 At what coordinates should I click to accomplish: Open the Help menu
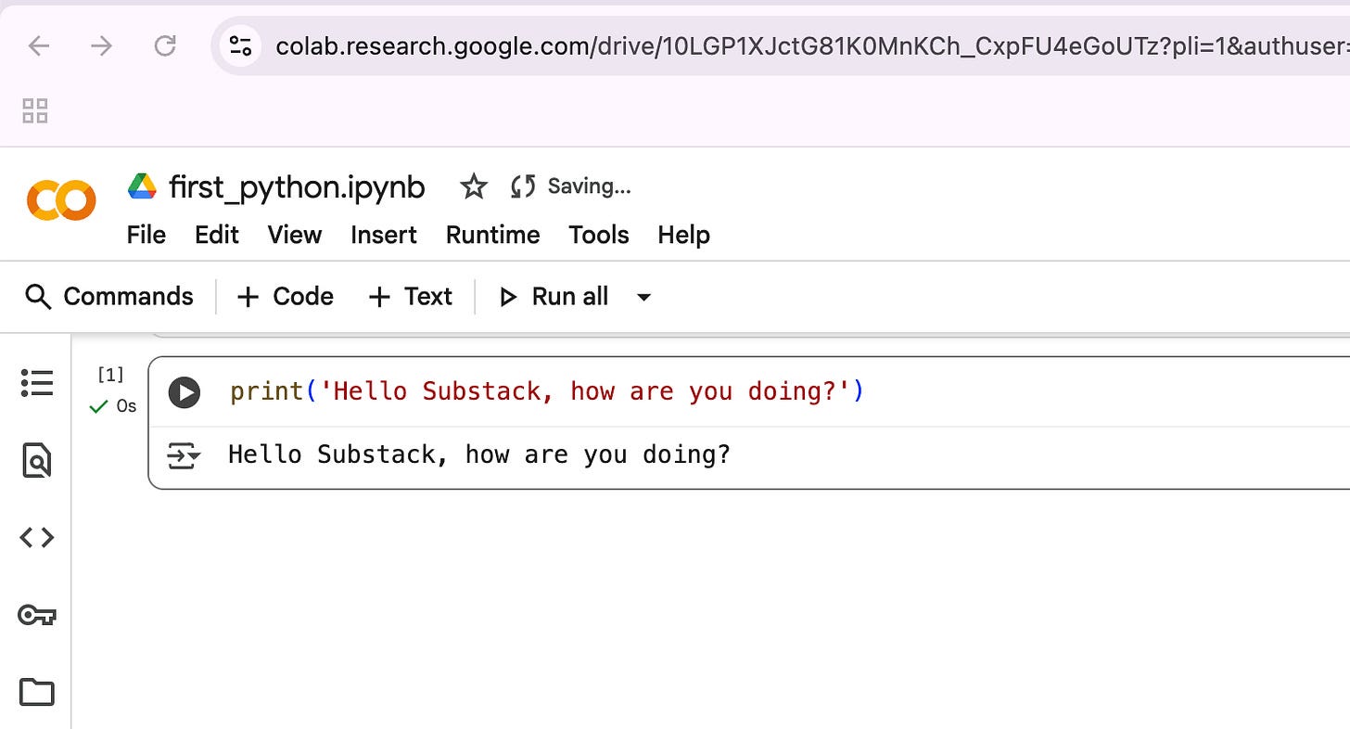click(x=684, y=236)
